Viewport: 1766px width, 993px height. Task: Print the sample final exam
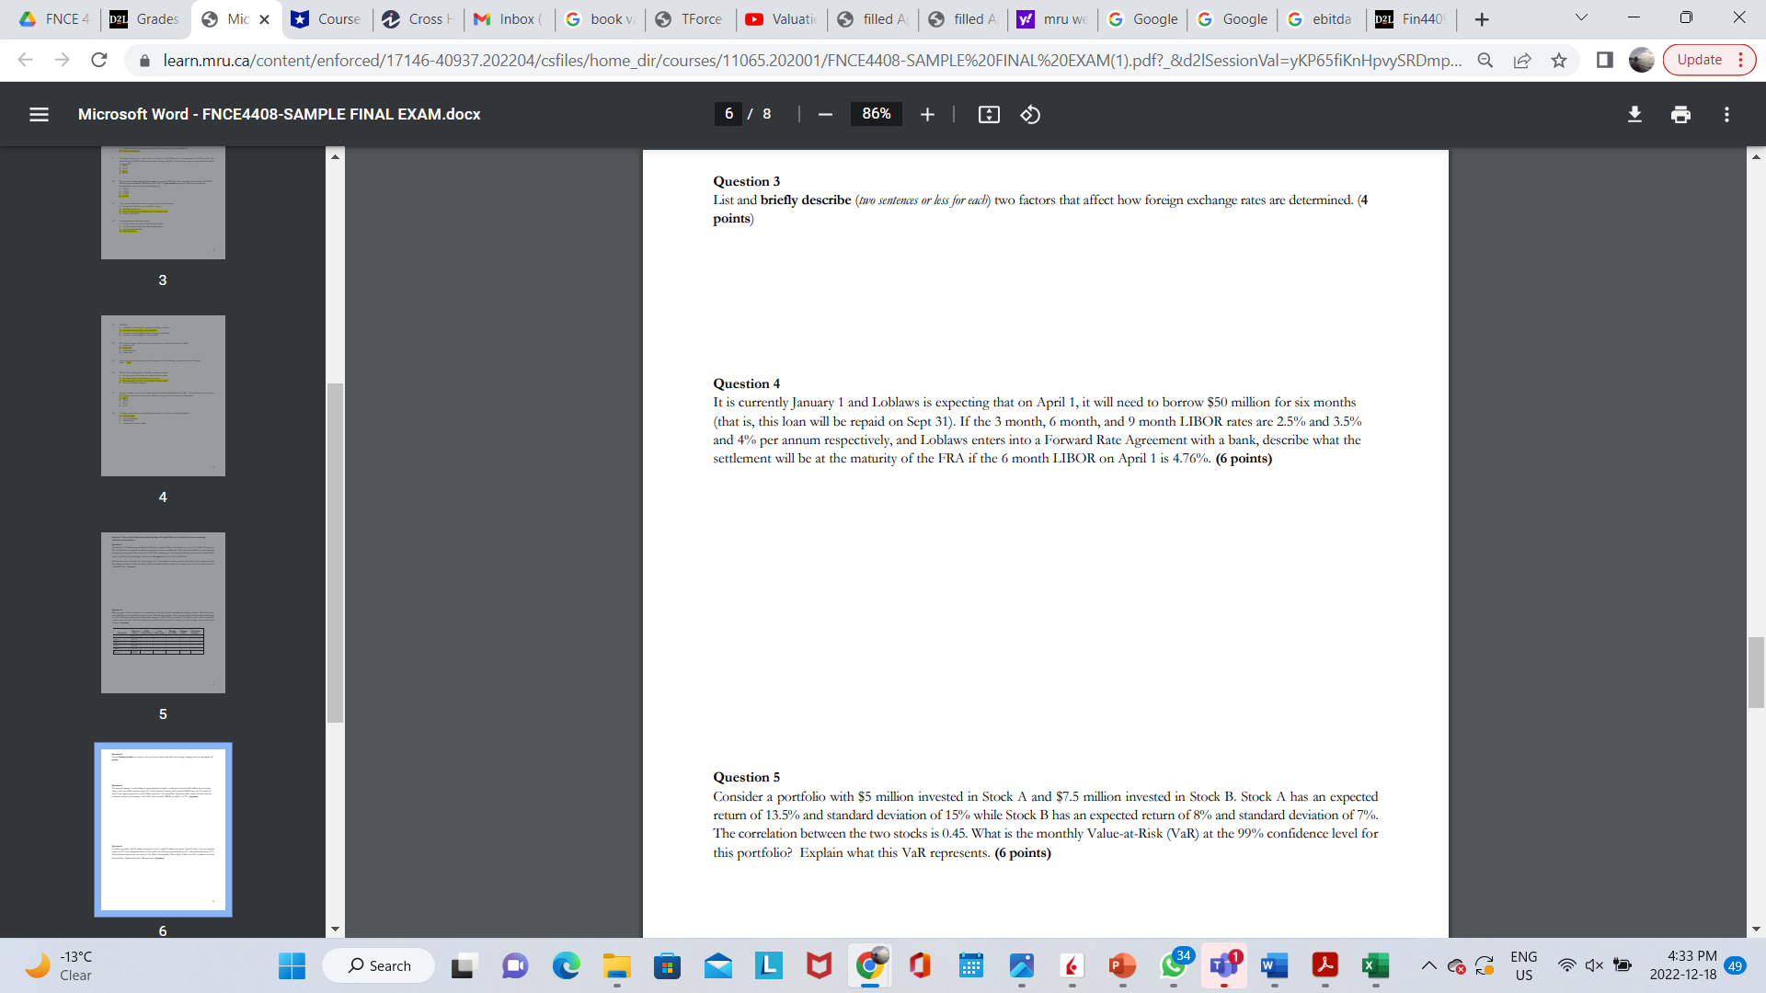click(x=1681, y=114)
